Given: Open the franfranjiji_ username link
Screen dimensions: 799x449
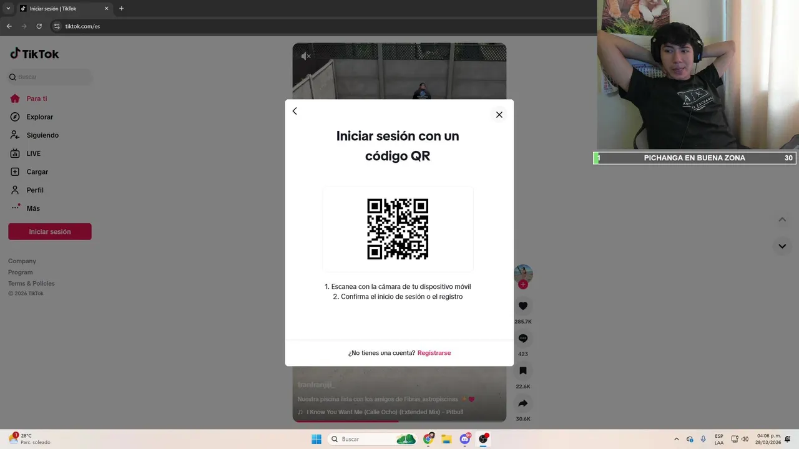Looking at the screenshot, I should pos(316,385).
